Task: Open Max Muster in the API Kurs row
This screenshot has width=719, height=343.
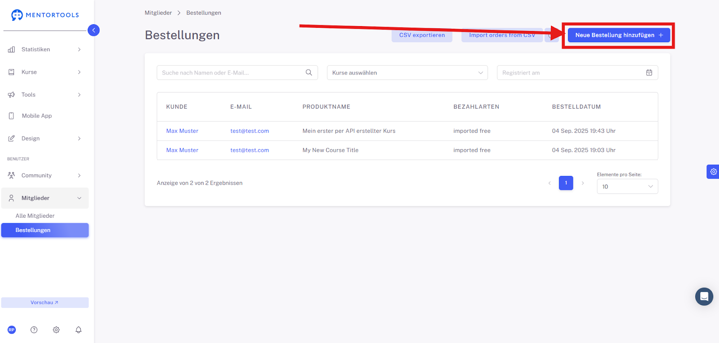Action: (182, 131)
